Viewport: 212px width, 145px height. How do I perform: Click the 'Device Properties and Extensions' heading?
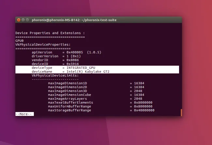point(50,33)
